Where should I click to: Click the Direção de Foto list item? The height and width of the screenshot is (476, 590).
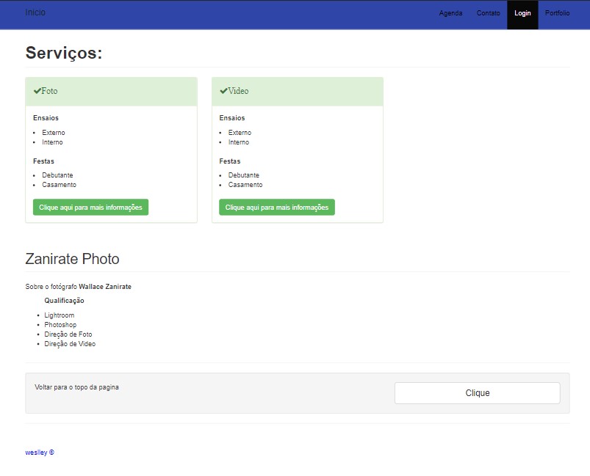pyautogui.click(x=68, y=334)
